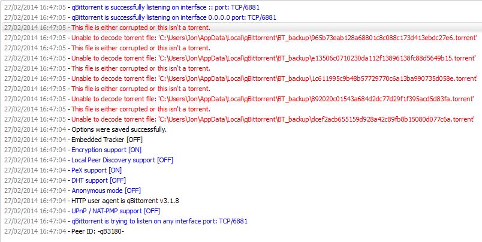Click error for 1c611995c9b48 torrent file
Image resolution: width=482 pixels, height=242 pixels.
(240, 78)
